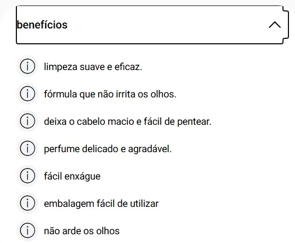295x243 pixels.
Task: Click the benefícios heading text
Action: (42, 25)
